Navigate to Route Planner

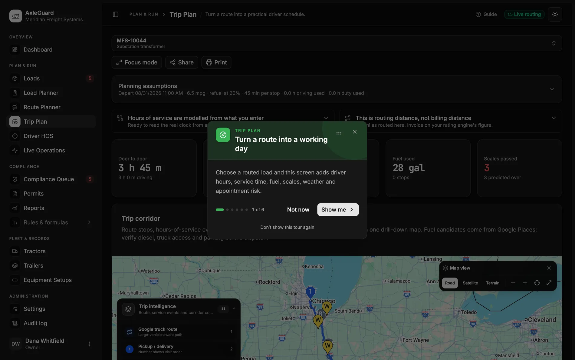pos(51,107)
